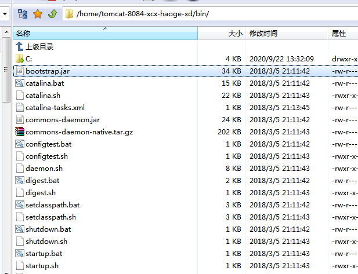Screen dimensions: 358x274
Task: Click the shutdown.bat file icon
Action: [20, 229]
